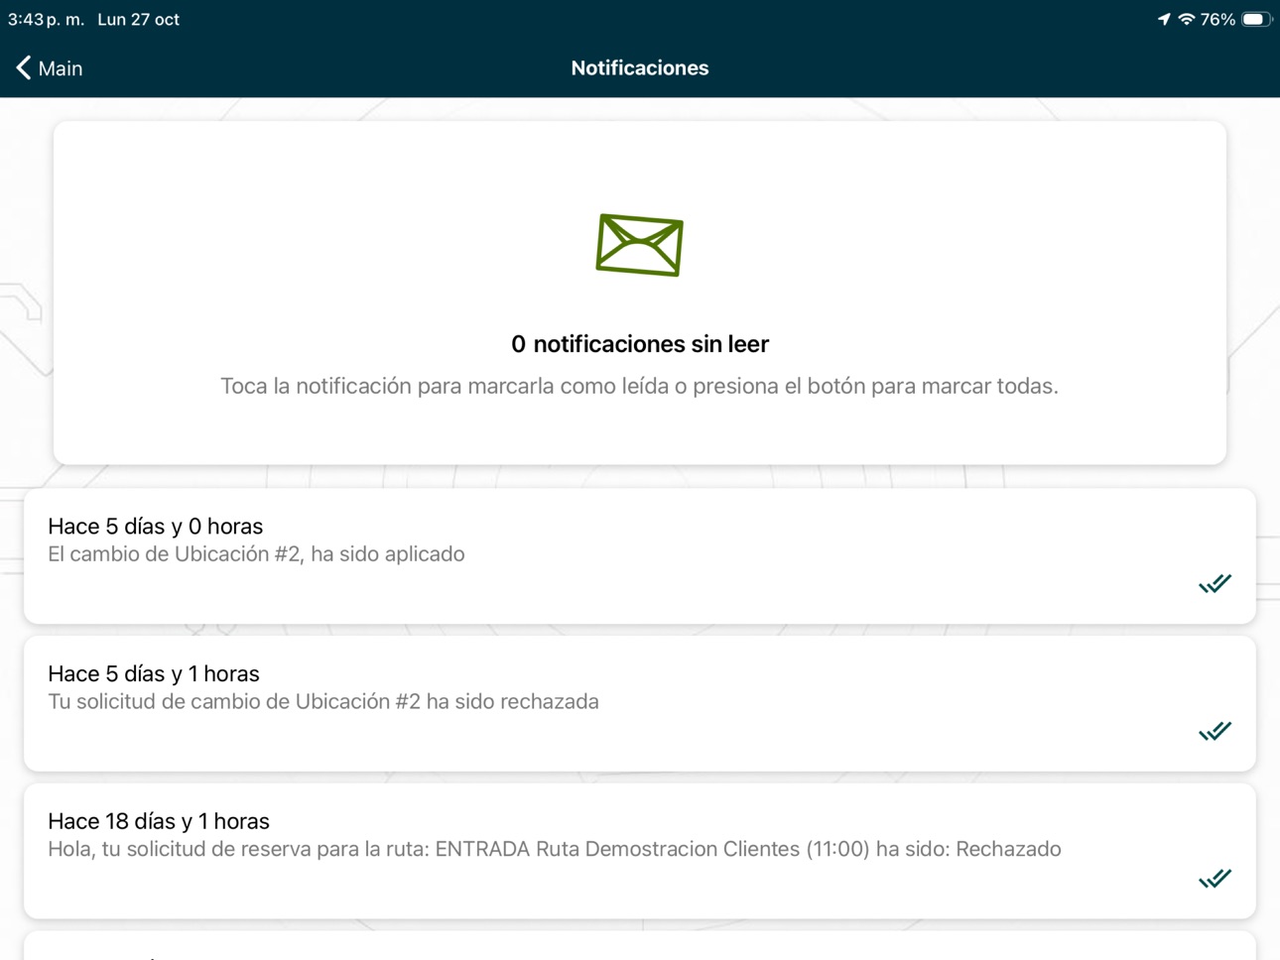Tap the battery indicator in status bar
This screenshot has height=960, width=1280.
pos(1256,19)
